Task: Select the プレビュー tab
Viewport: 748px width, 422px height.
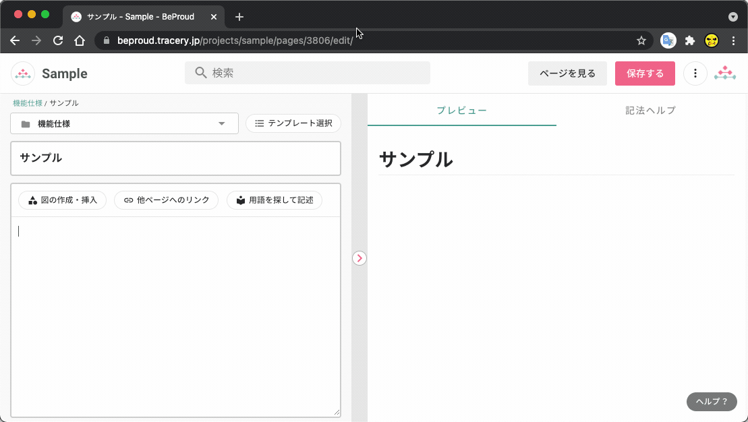Action: click(x=462, y=110)
